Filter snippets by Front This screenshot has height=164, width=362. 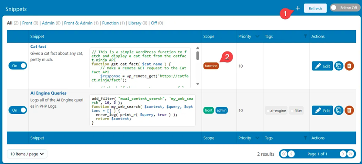pyautogui.click(x=27, y=23)
